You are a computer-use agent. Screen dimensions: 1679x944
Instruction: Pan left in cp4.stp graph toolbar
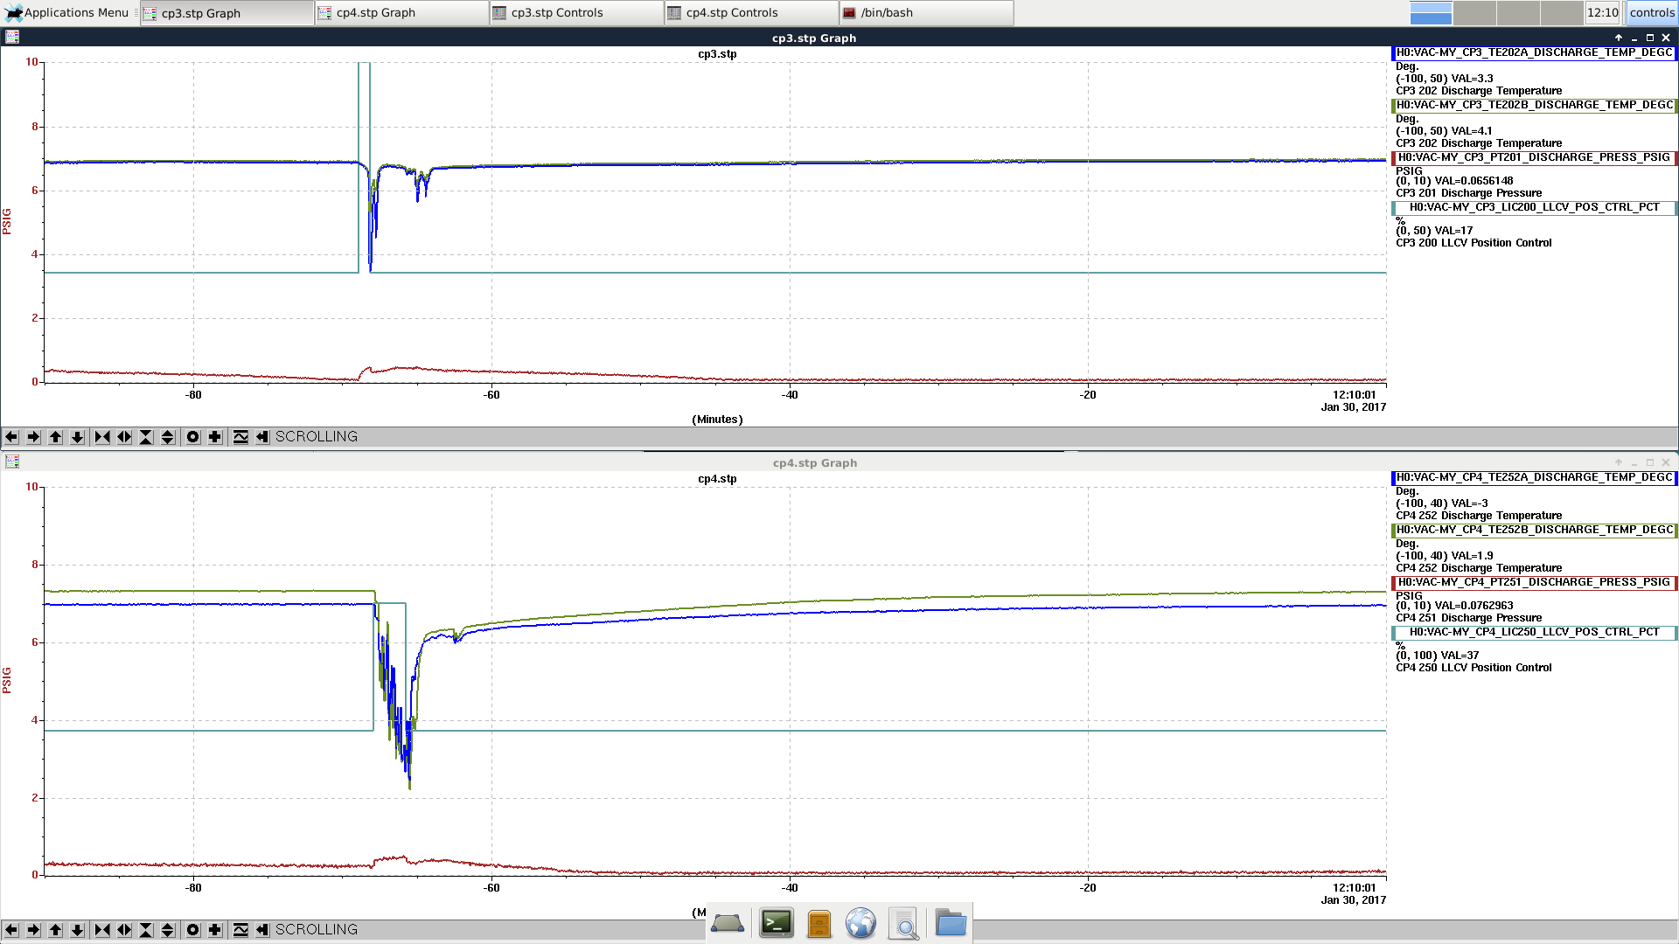tap(11, 930)
